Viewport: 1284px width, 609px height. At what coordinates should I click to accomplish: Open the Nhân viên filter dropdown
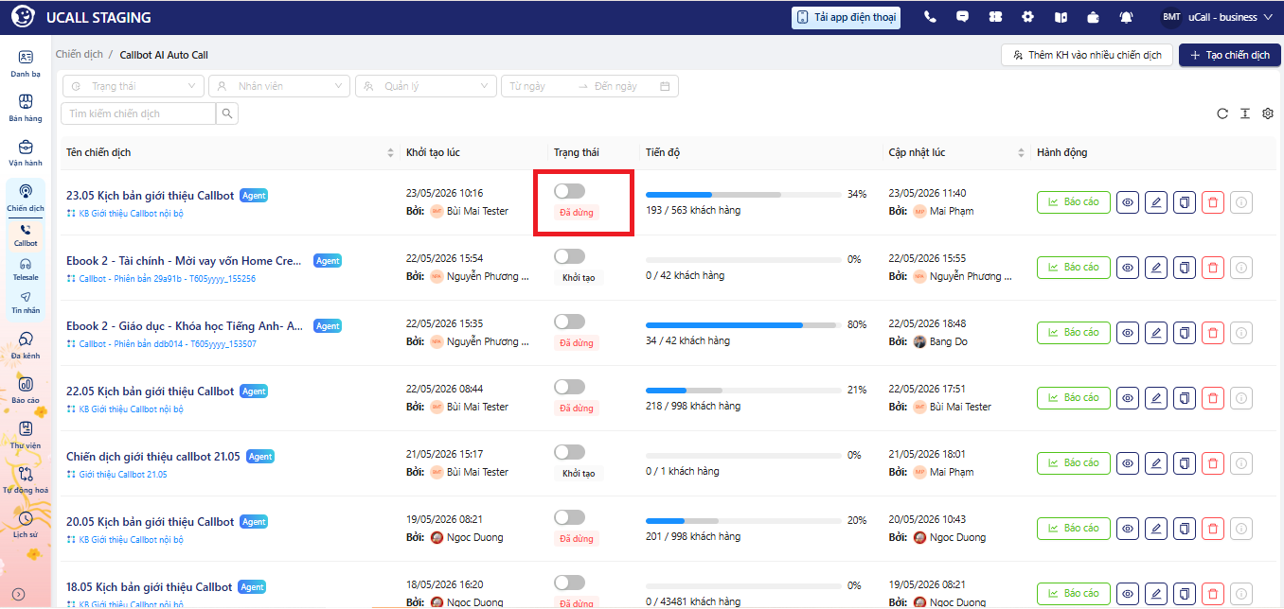click(x=279, y=86)
